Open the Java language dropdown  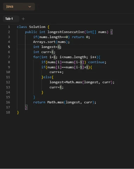pyautogui.click(x=19, y=7)
